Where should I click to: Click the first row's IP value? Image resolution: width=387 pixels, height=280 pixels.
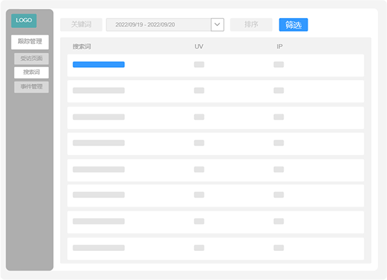[279, 65]
